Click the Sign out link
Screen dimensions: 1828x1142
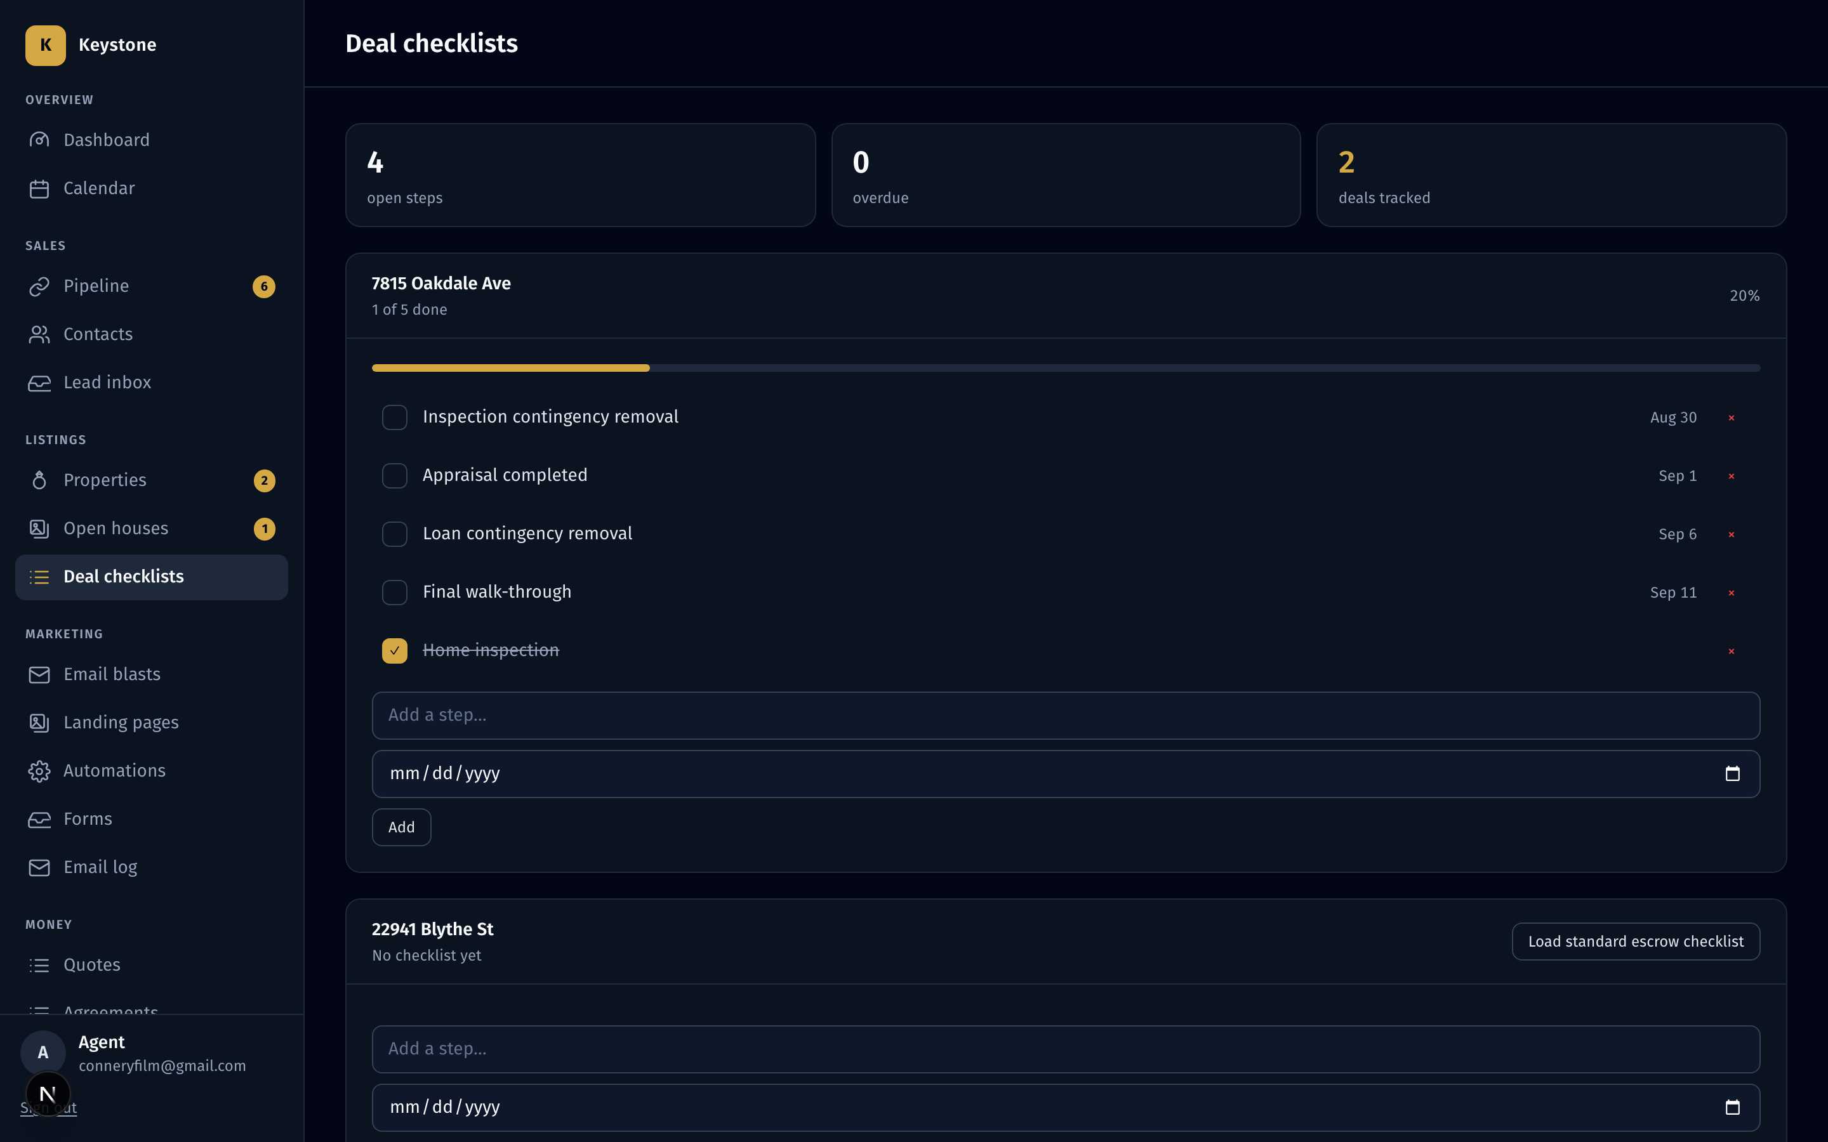click(48, 1108)
